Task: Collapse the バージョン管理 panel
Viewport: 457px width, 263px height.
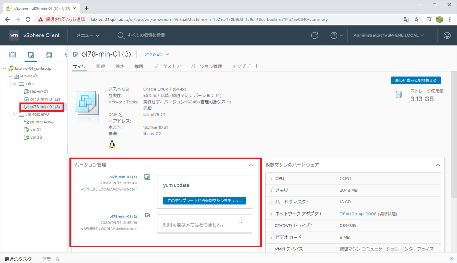Action: [251, 165]
